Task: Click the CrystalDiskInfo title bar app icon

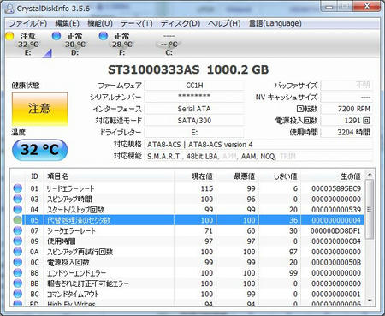Action: [x=9, y=9]
